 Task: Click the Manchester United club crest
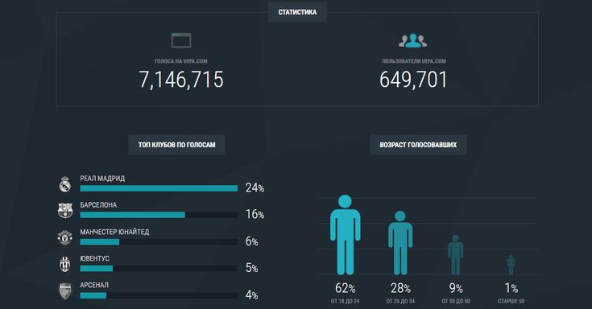point(65,237)
